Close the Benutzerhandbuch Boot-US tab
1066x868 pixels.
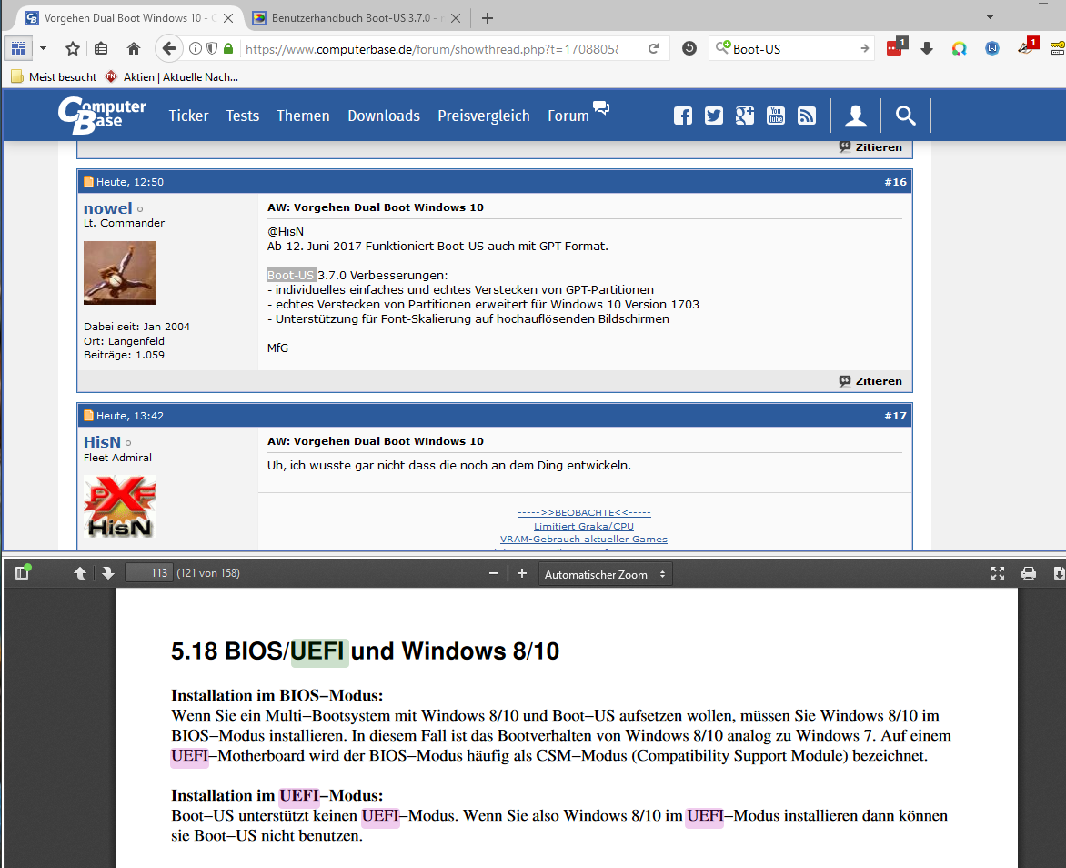(x=456, y=18)
